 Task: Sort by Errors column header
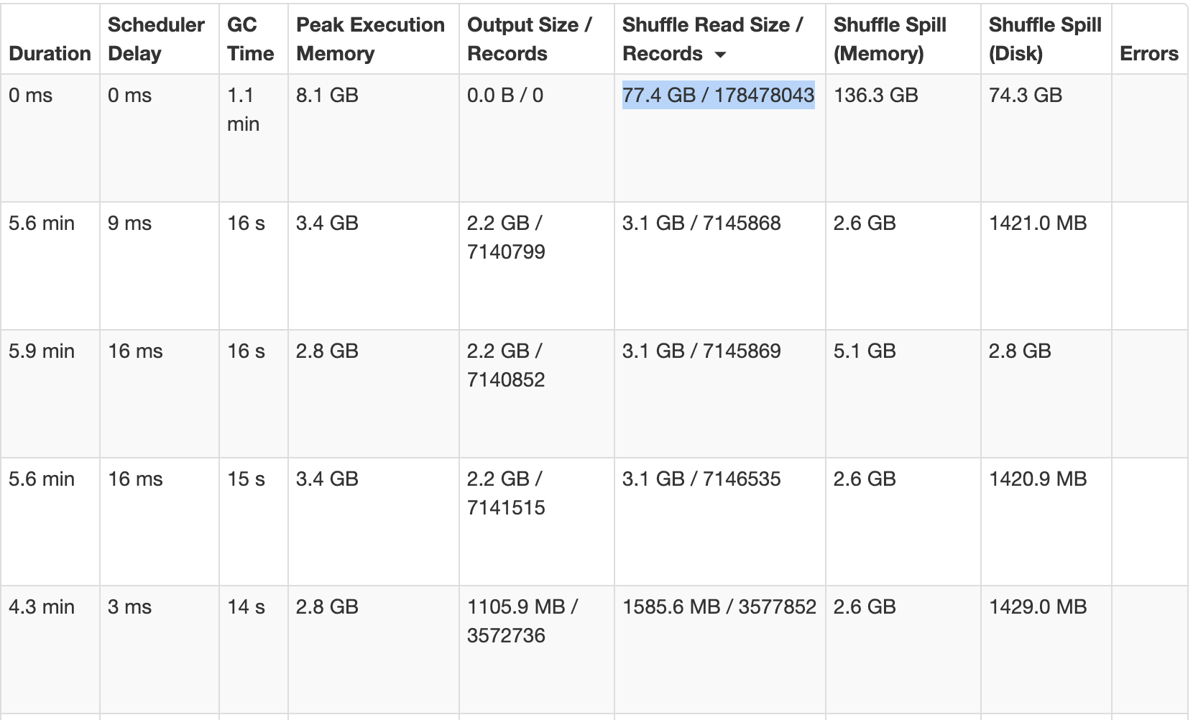1149,54
